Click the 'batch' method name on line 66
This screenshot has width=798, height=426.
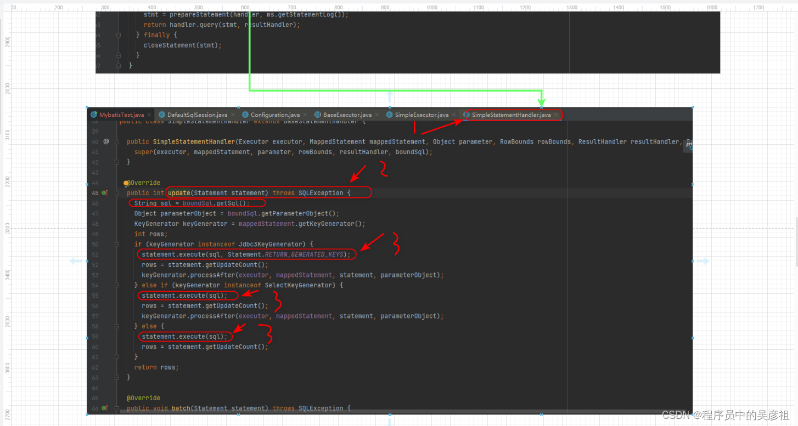(181, 408)
